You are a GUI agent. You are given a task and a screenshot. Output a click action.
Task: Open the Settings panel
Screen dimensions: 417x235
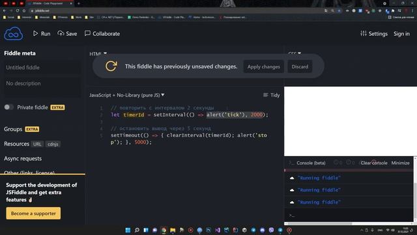click(x=373, y=33)
